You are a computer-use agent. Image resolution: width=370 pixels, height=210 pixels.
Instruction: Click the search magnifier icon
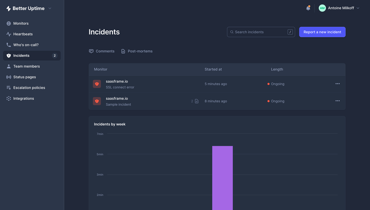click(x=232, y=32)
